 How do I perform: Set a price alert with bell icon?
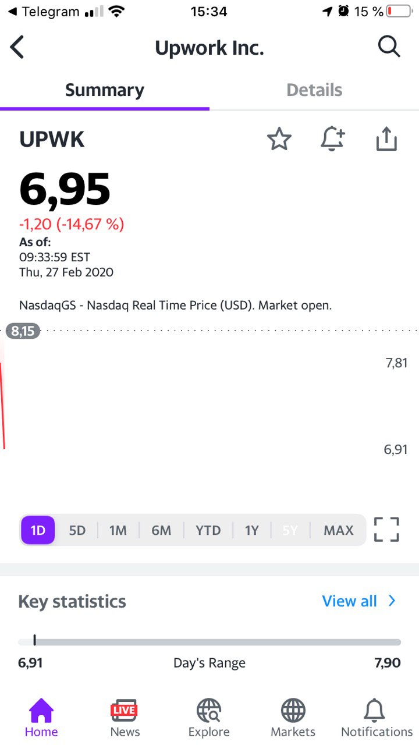332,140
